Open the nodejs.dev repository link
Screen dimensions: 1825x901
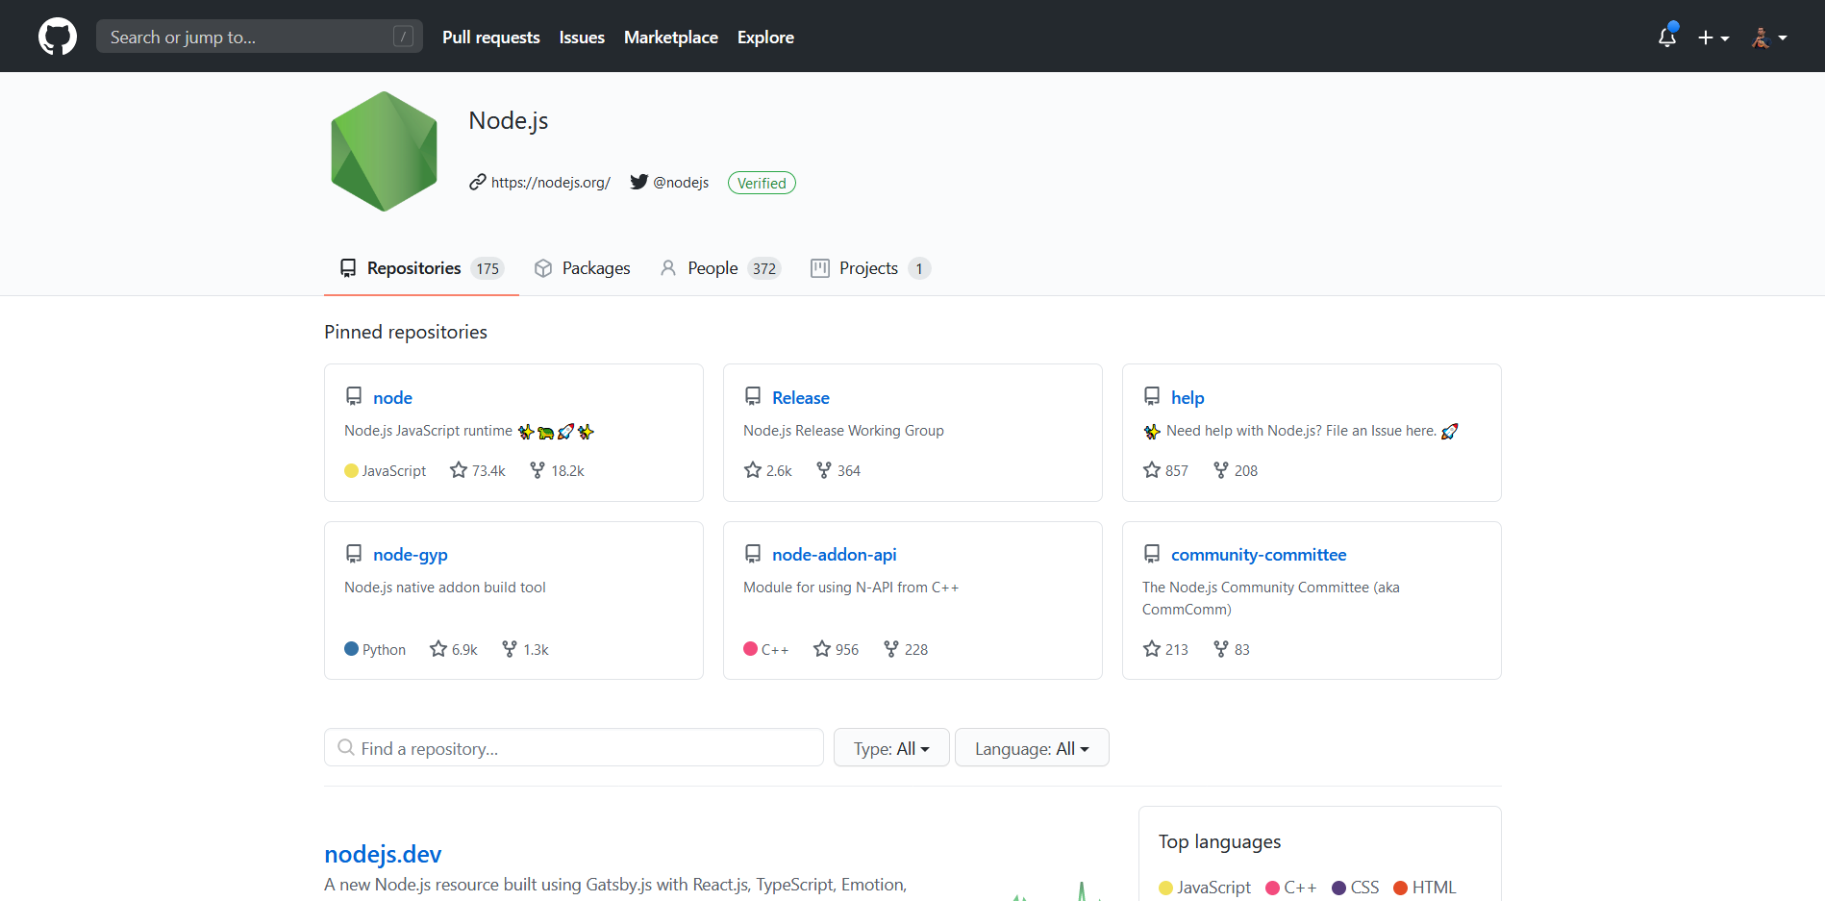383,854
